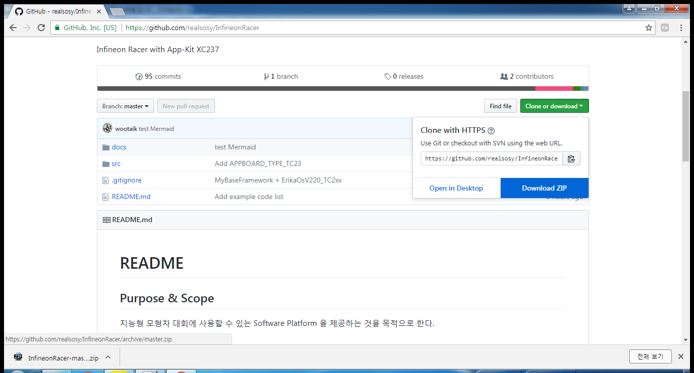Open the 95 commits link
Screen dimensions: 694x373
pyautogui.click(x=158, y=77)
